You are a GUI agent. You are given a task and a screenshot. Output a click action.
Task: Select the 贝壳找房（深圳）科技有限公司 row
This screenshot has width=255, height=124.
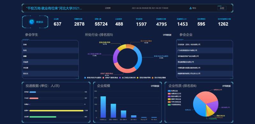pos(205,45)
